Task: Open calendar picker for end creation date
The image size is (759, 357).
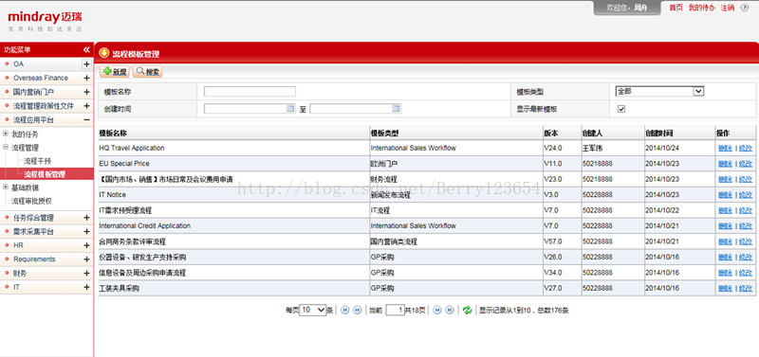Action: 397,109
